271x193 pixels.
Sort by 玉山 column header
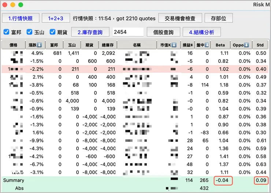tap(72, 45)
